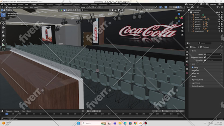Viewport: 224px width, 126px height.
Task: Switch to the Shading workspace tab
Action: click(77, 5)
